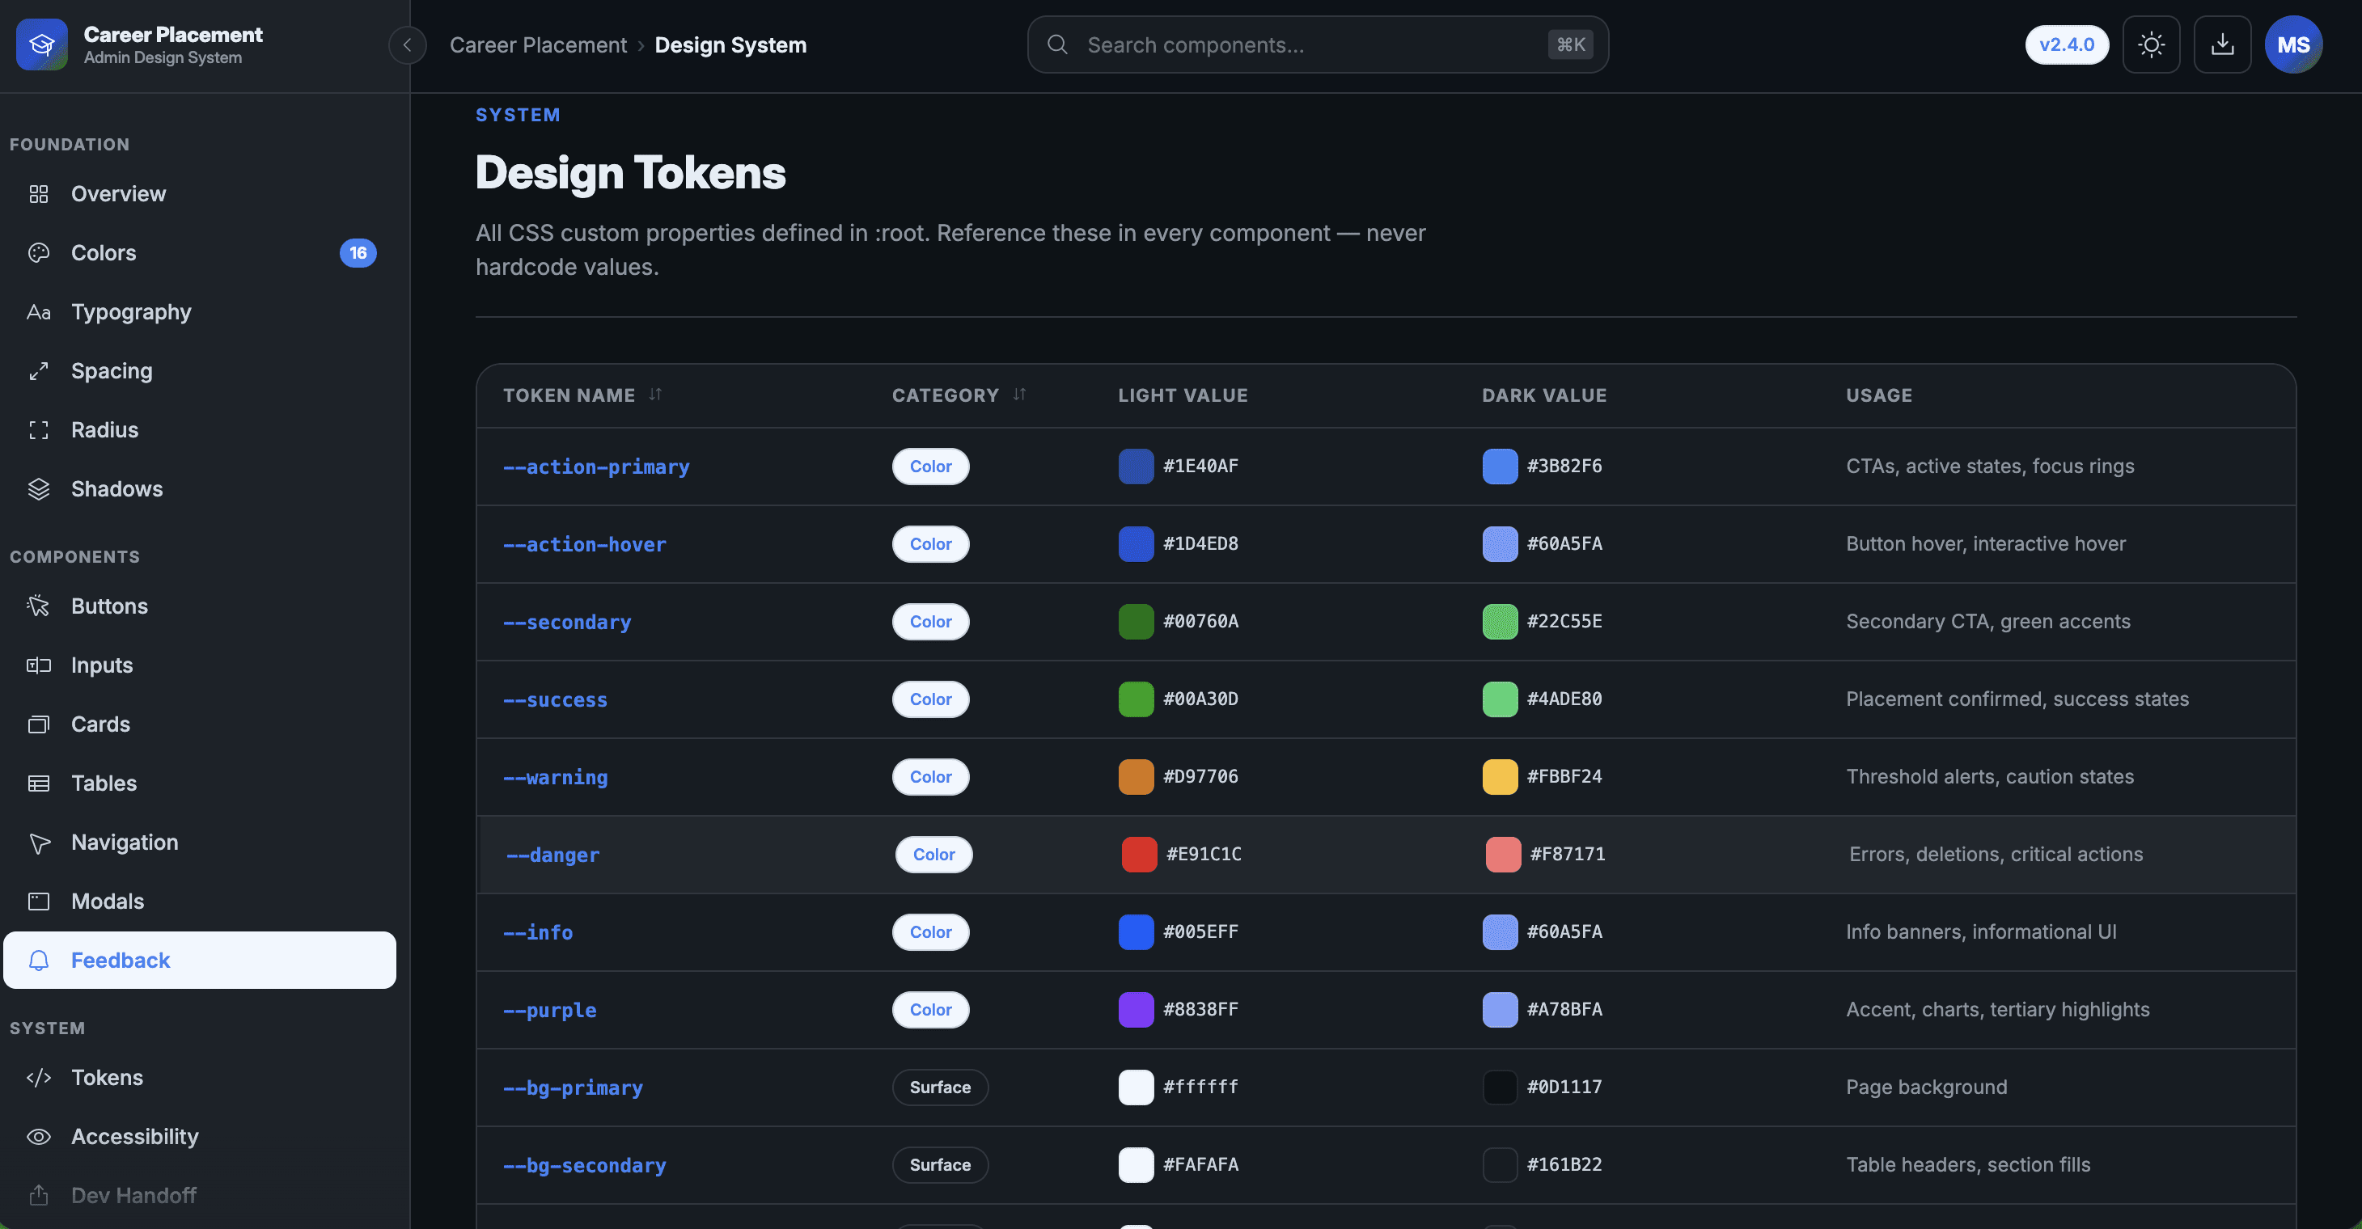This screenshot has width=2362, height=1229.
Task: Click the #1E40AF light value swatch
Action: (x=1136, y=467)
